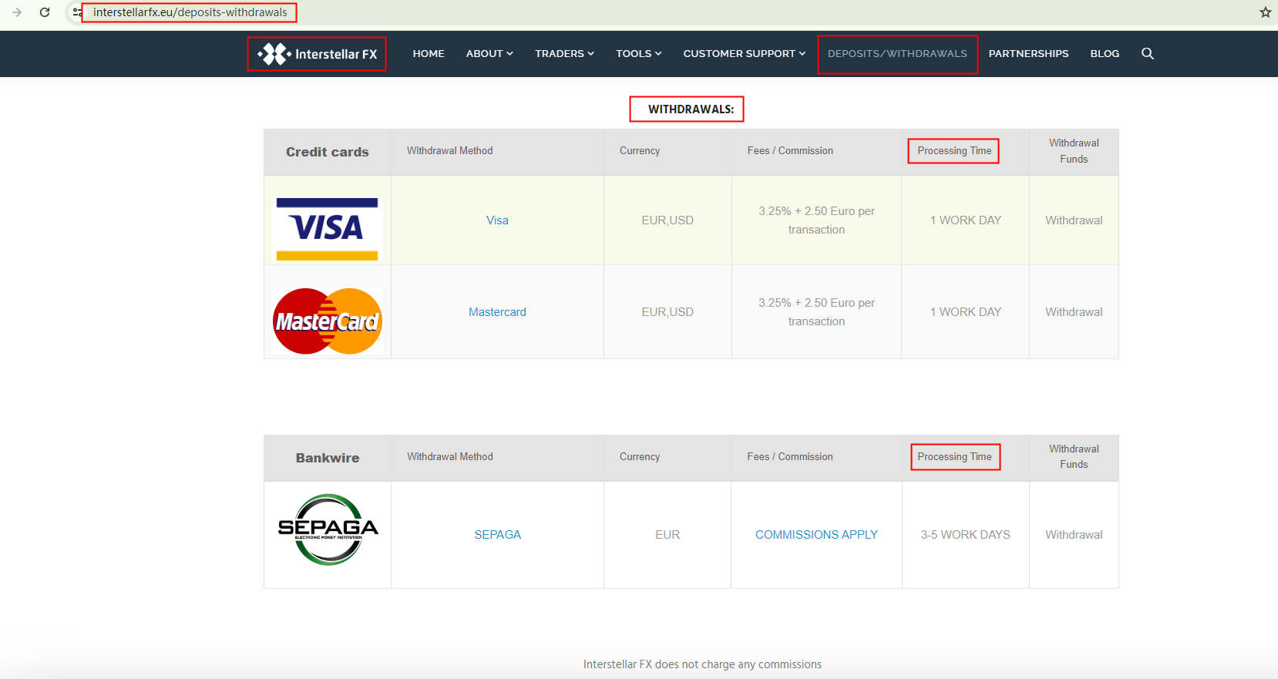This screenshot has height=679, width=1278.
Task: Click the COMMISSIONS APPLY link
Action: pyautogui.click(x=816, y=535)
